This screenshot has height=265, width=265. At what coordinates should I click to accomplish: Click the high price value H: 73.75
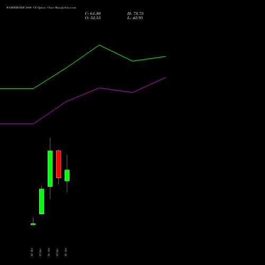(x=135, y=14)
